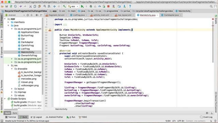Open the app run configuration dropdown
Screen dimensions: 218x123
pyautogui.click(x=73, y=6)
